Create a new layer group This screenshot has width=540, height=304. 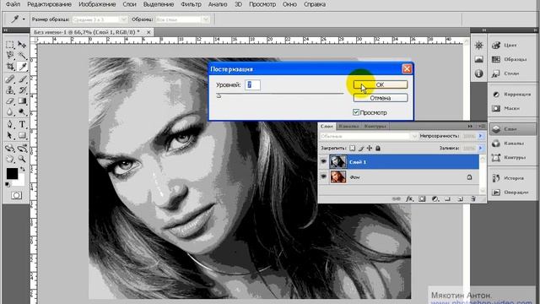tap(448, 199)
